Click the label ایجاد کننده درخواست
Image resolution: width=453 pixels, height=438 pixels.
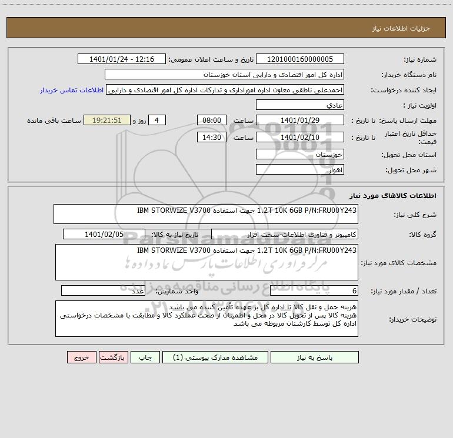coord(404,91)
